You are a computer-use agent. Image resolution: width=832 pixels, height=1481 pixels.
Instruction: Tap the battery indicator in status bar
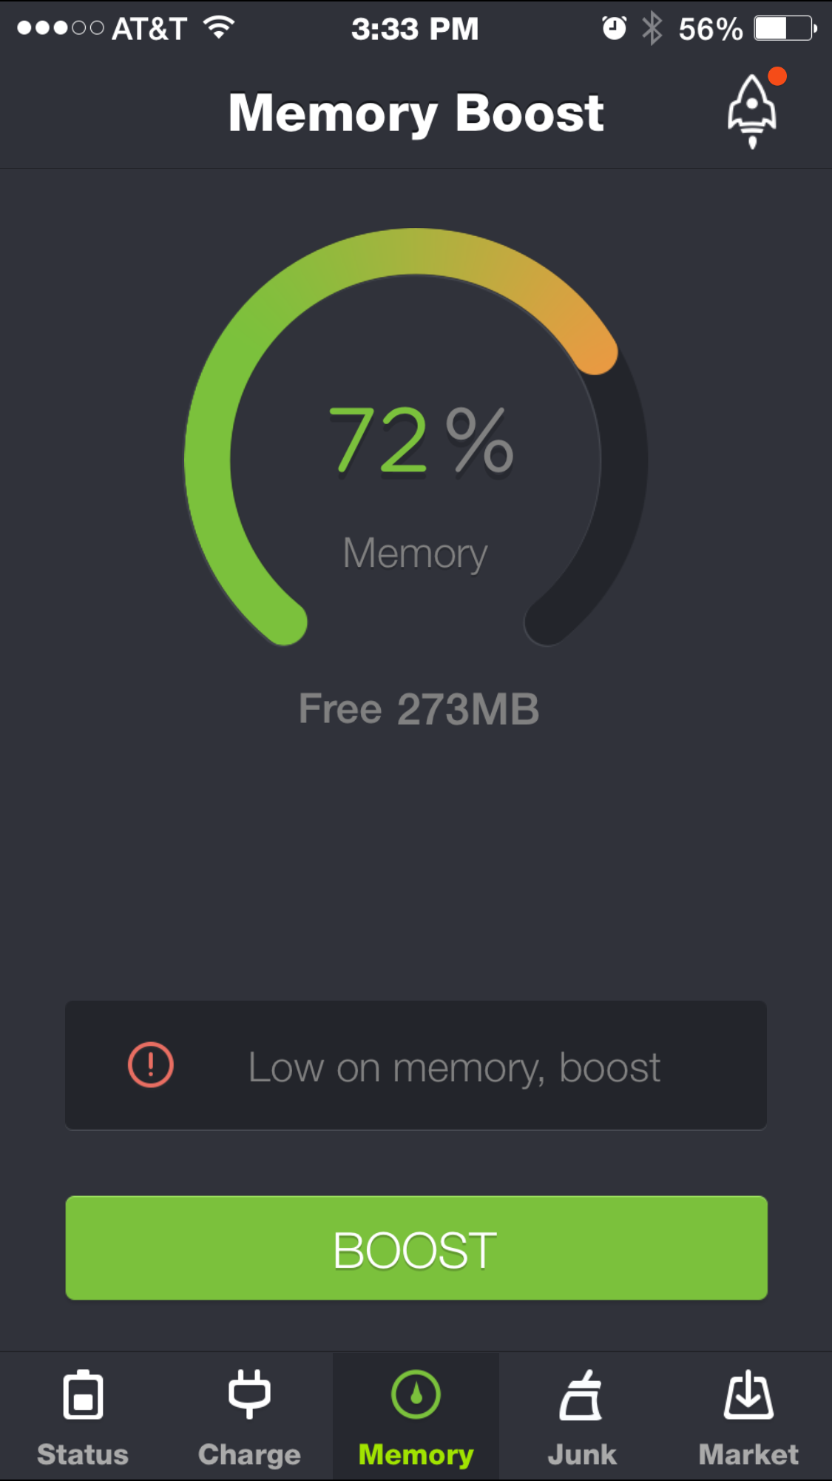tap(785, 28)
